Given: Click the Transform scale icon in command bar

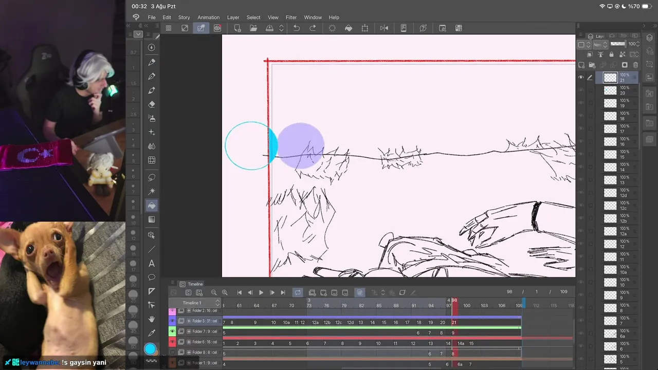Looking at the screenshot, I should coord(365,28).
